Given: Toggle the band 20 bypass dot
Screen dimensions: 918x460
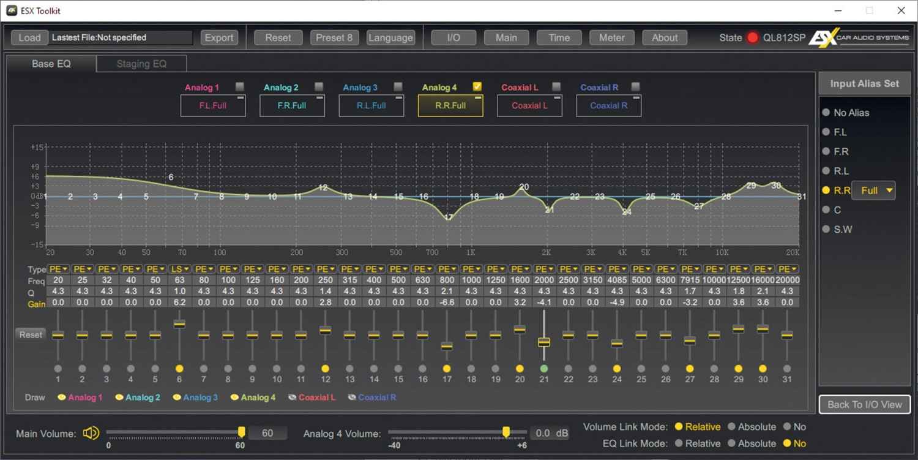Looking at the screenshot, I should pyautogui.click(x=520, y=369).
